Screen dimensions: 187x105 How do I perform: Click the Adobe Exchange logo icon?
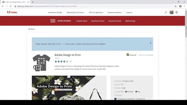pos(53,21)
